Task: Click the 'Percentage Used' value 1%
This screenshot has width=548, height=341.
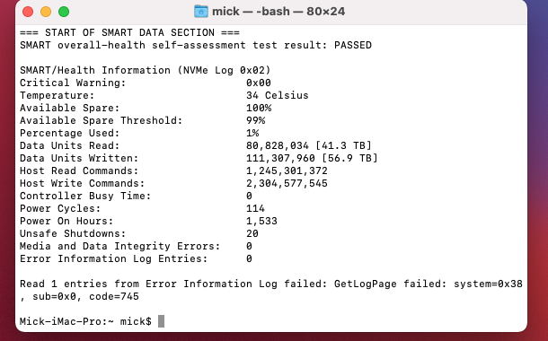Action: [252, 133]
